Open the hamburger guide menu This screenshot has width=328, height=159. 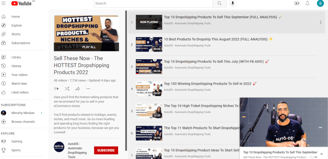pos(4,3)
